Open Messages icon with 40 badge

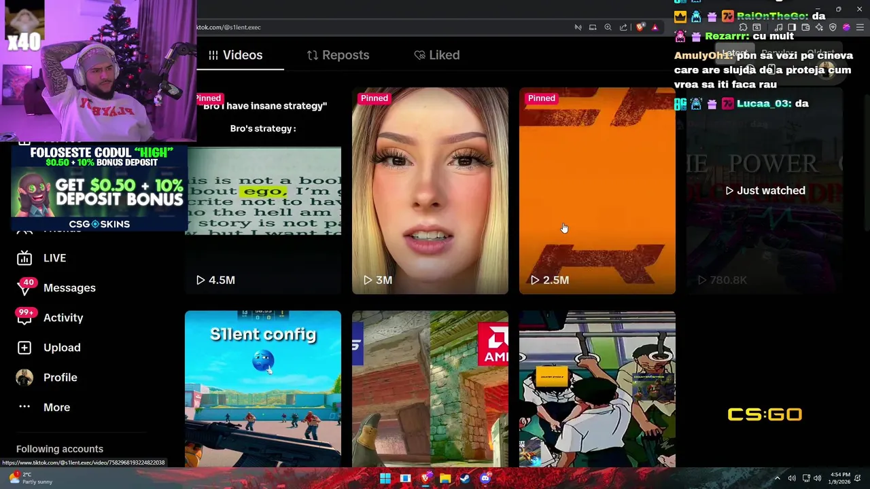click(24, 288)
